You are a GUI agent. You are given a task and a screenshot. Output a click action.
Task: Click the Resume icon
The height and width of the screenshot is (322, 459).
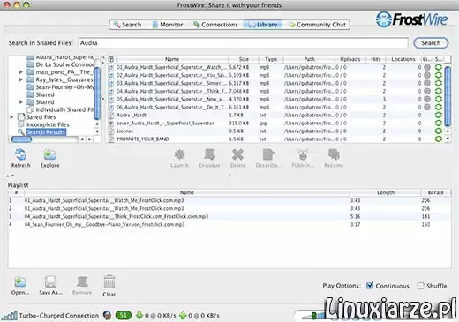334,154
